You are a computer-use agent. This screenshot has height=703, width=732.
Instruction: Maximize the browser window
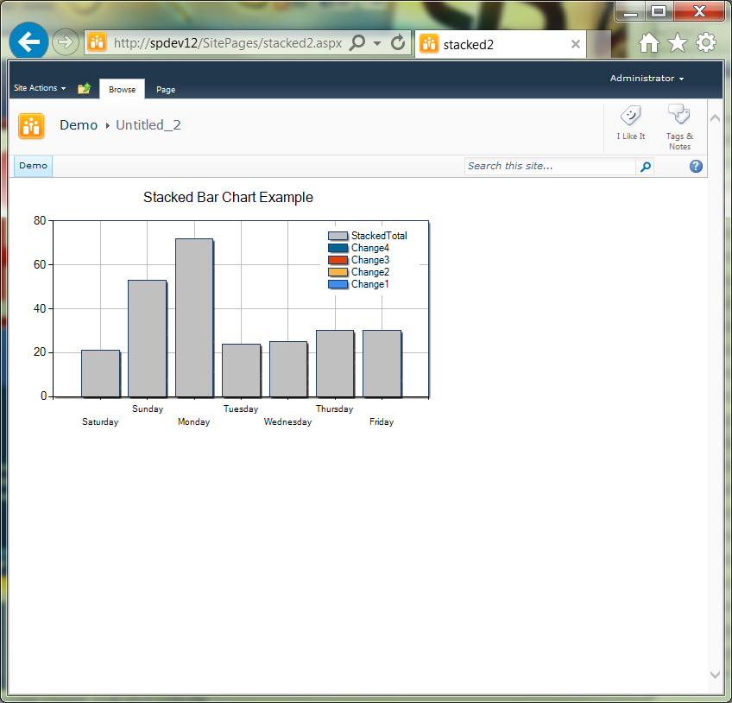click(x=659, y=11)
